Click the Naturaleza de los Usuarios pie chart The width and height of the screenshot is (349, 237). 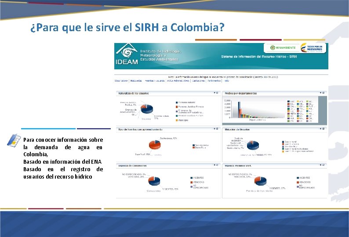[x=147, y=109]
